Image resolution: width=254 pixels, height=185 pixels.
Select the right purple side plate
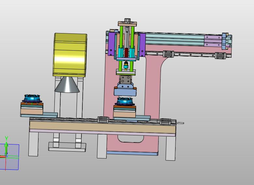pyautogui.click(x=142, y=45)
